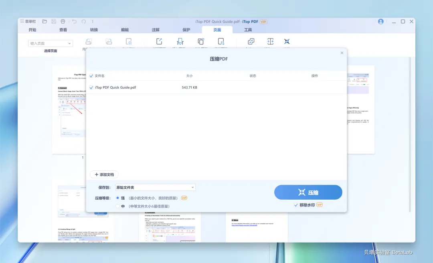Click the save disk icon
433x263 pixels.
click(54, 21)
